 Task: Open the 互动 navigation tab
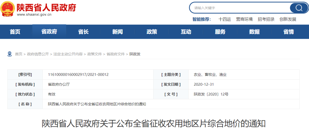point(186,32)
